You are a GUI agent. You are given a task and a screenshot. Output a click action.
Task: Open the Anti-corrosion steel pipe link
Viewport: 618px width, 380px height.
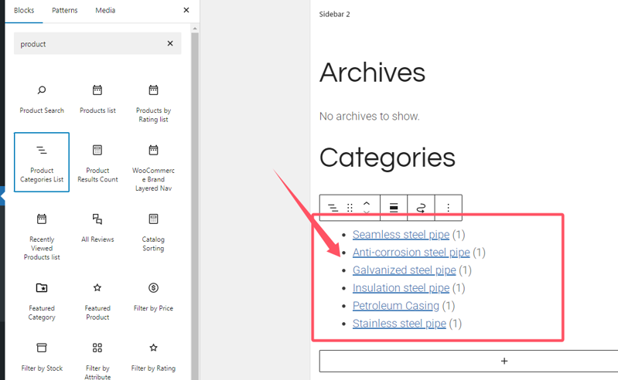(411, 252)
